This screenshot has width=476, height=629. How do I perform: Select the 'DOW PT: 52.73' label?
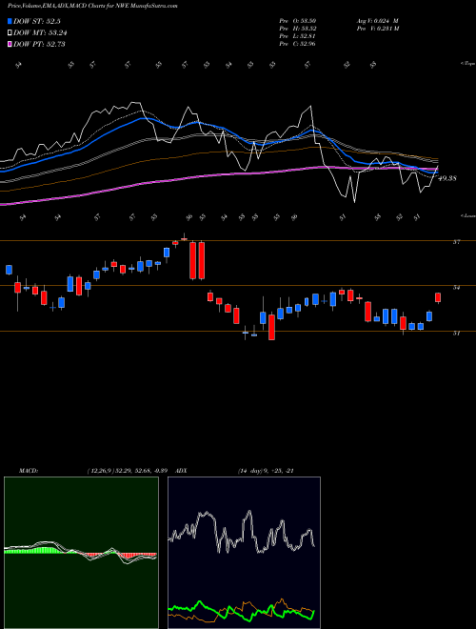[x=39, y=44]
